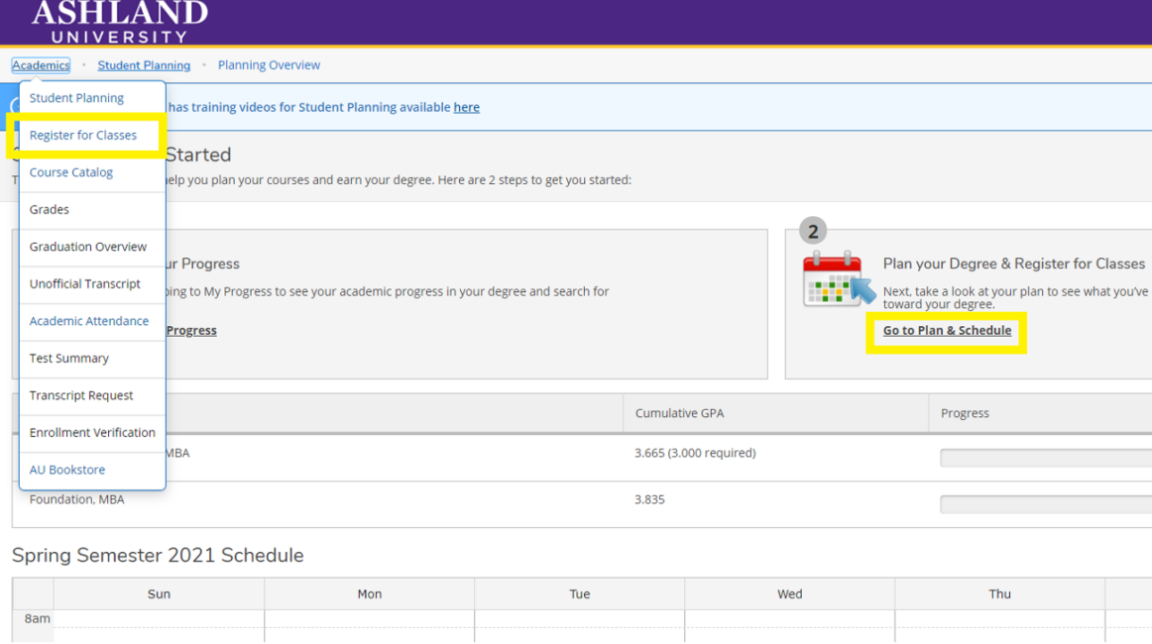Open the Academics breadcrumb dropdown
Viewport: 1152px width, 644px height.
pyautogui.click(x=41, y=65)
